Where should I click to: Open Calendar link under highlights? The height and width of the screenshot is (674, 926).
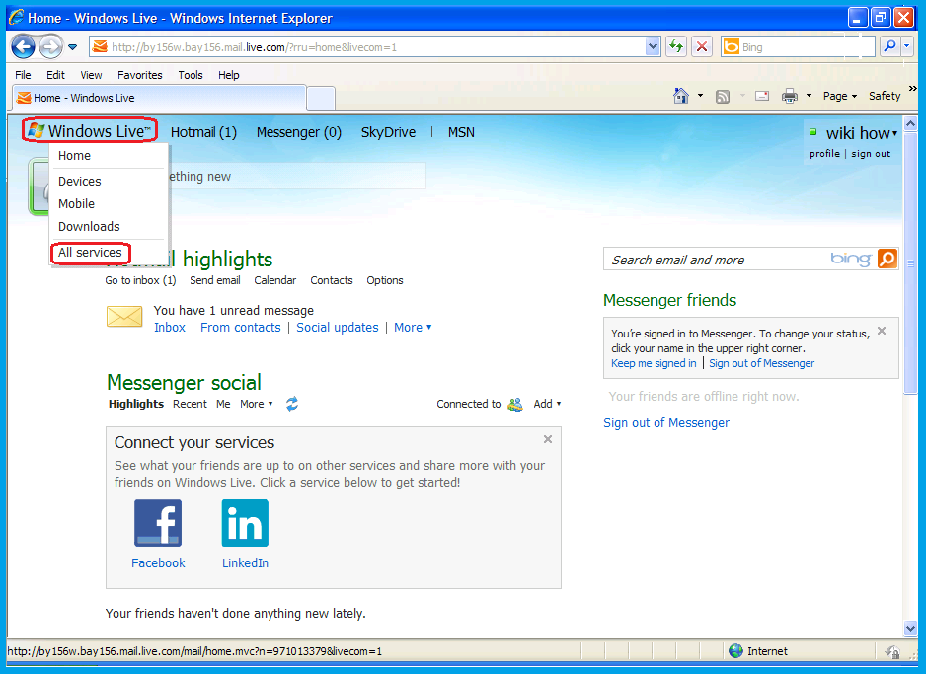click(x=275, y=280)
